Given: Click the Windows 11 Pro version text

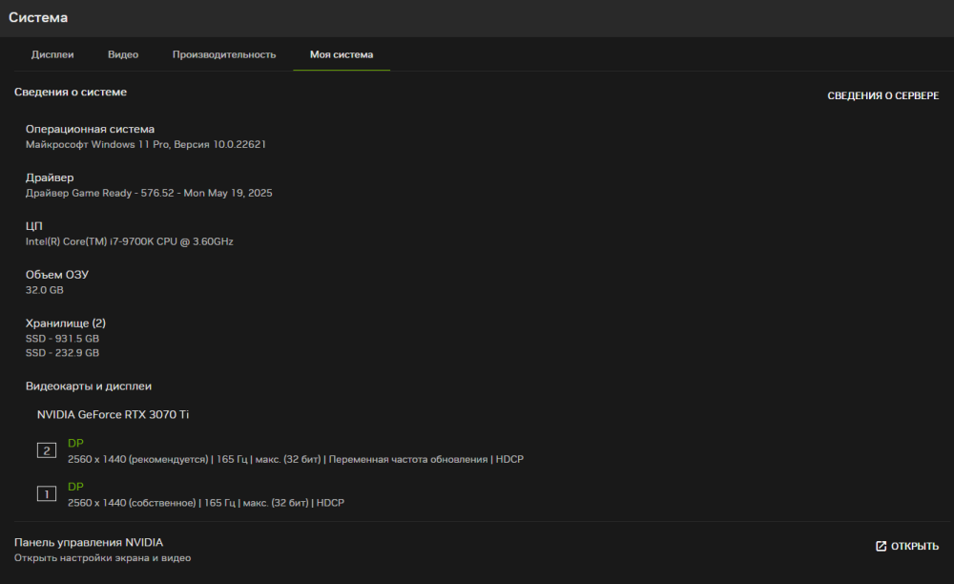Looking at the screenshot, I should coord(145,144).
